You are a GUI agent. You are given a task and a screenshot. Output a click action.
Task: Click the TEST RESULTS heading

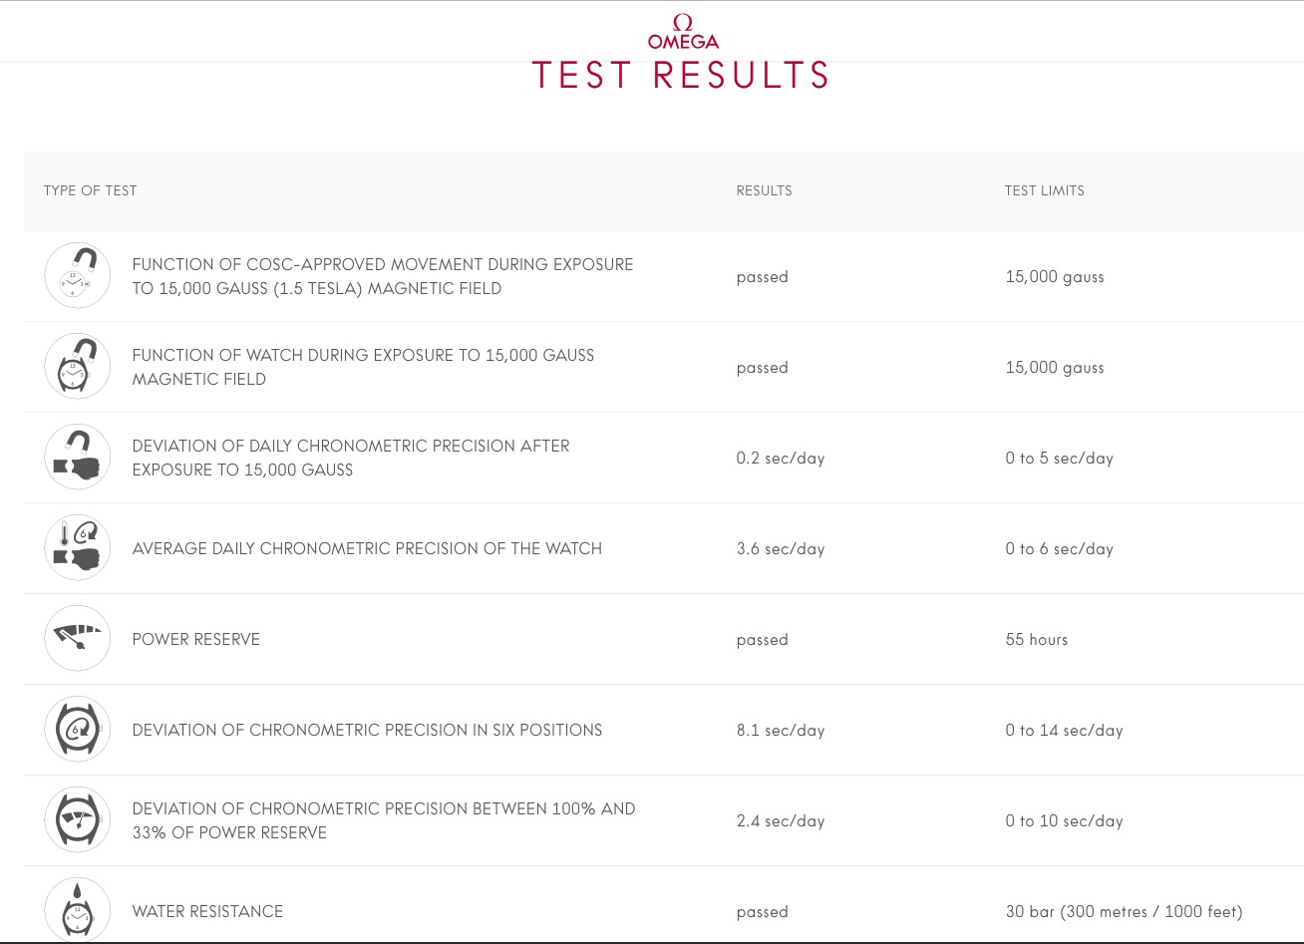[681, 76]
